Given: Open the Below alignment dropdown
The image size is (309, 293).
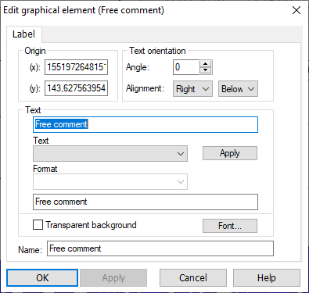Looking at the screenshot, I should pyautogui.click(x=238, y=89).
